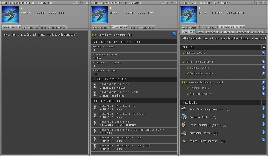Select Description tab in middle window

coord(101,27)
